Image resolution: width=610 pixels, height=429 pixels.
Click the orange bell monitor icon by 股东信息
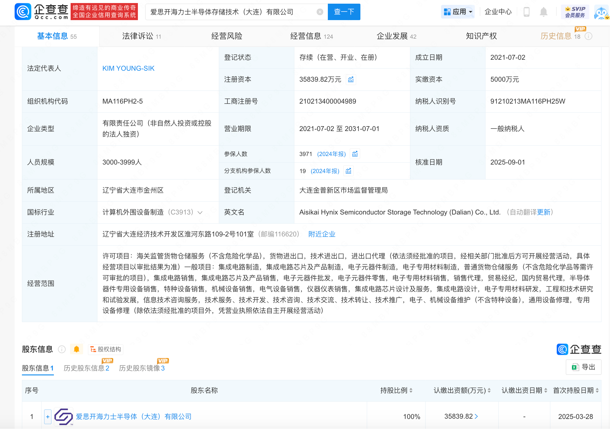(76, 349)
